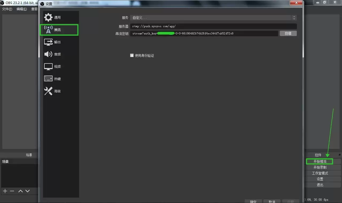Screen dimensions: 342x203
Task: Expand the 服务 service dropdown
Action: pos(213,18)
